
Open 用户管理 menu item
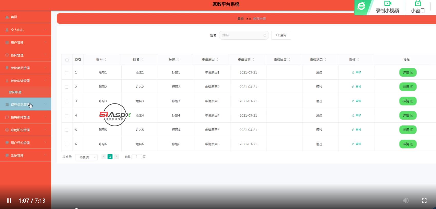coord(26,42)
